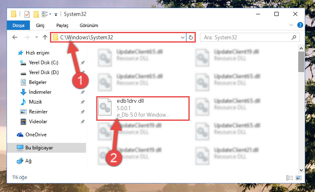Screen dimensions: 315x192
Task: Expand the ribbon using the chevron
Action: pos(291,25)
